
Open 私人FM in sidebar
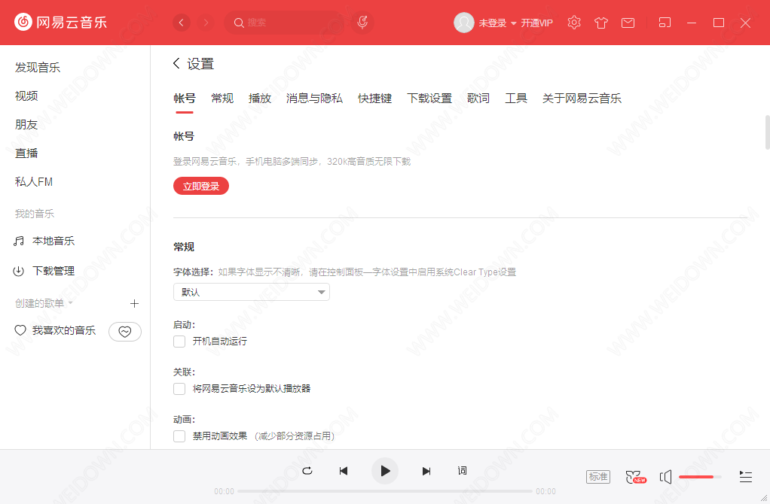coord(34,182)
